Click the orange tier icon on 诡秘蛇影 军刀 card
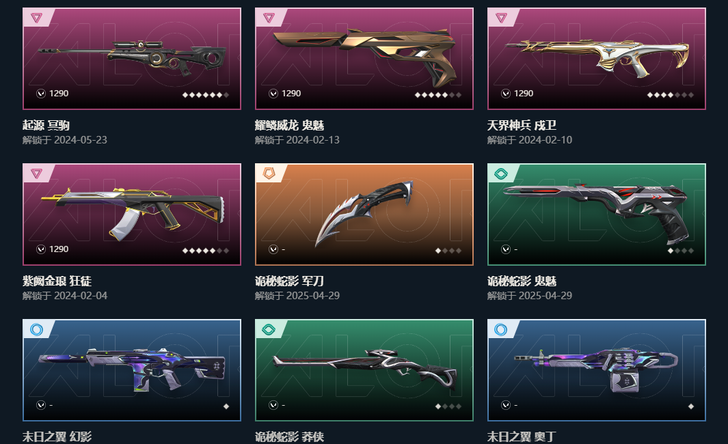Screen dimensions: 728x444 click(x=269, y=174)
